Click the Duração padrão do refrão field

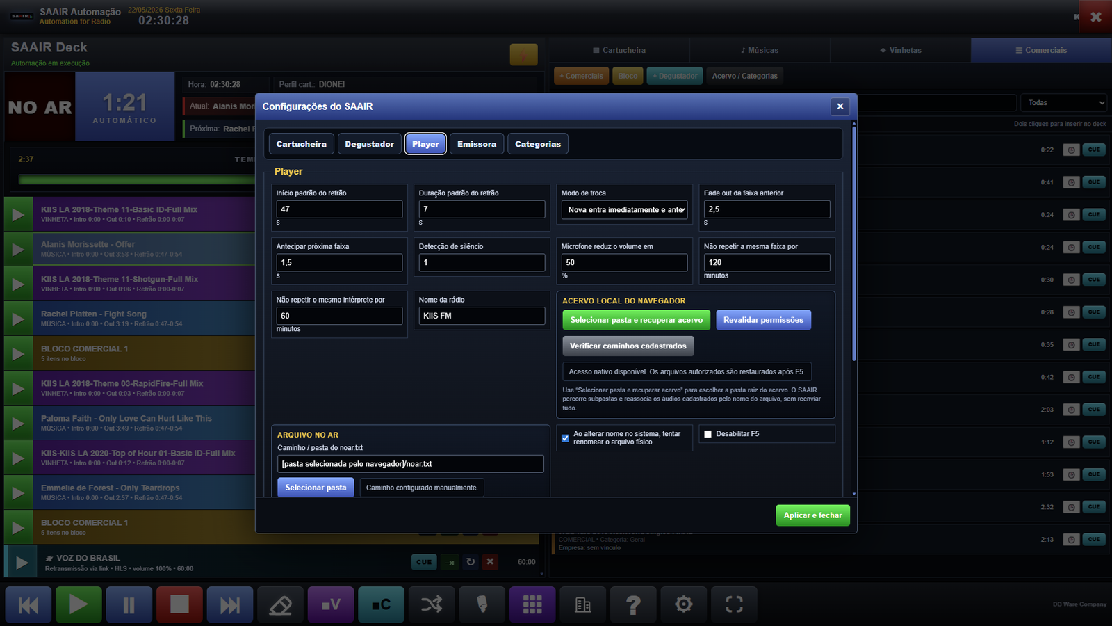(x=482, y=209)
